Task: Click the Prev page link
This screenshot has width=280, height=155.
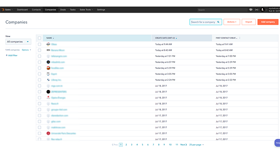Action: click(115, 145)
